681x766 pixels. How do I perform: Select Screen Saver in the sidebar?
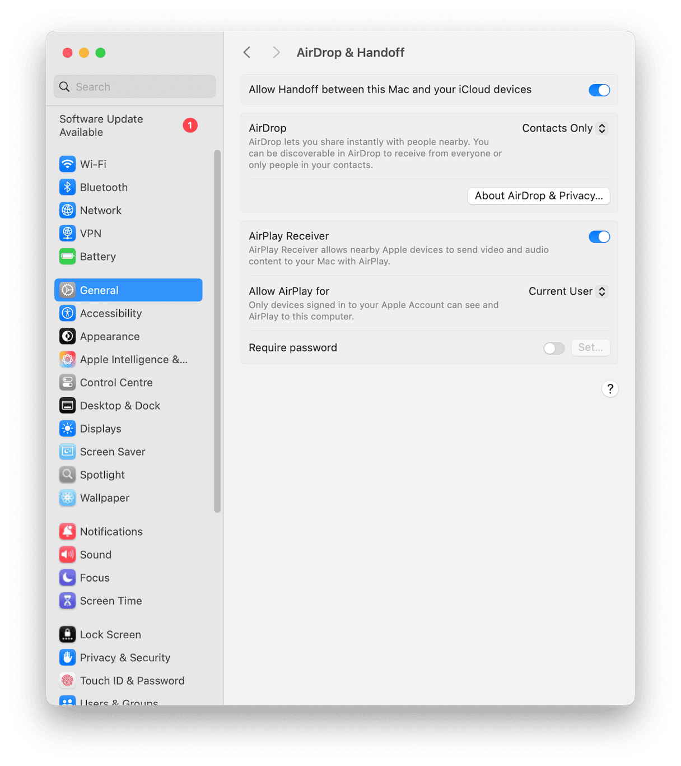pyautogui.click(x=113, y=452)
